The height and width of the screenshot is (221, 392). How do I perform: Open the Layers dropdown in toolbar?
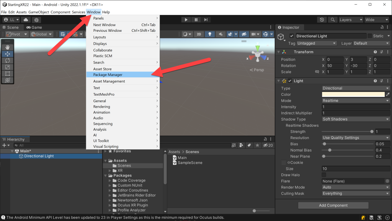click(x=351, y=20)
